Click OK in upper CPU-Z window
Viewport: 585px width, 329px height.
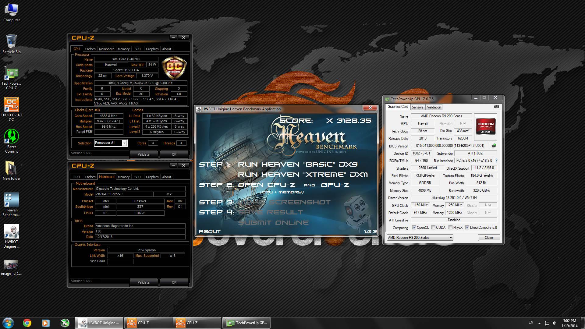pos(174,154)
